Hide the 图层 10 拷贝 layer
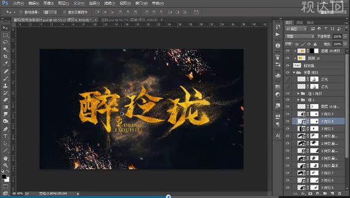 pos(288,51)
